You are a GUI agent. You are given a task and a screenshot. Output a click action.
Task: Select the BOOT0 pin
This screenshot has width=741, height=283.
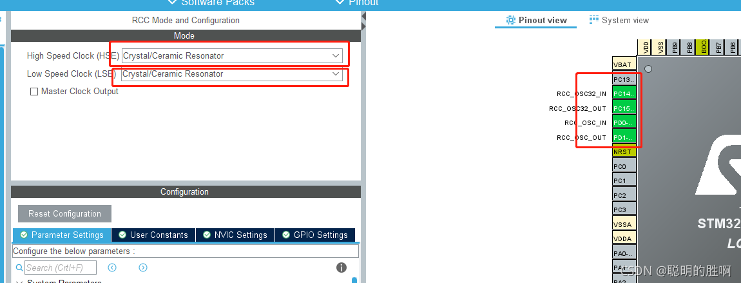click(704, 47)
